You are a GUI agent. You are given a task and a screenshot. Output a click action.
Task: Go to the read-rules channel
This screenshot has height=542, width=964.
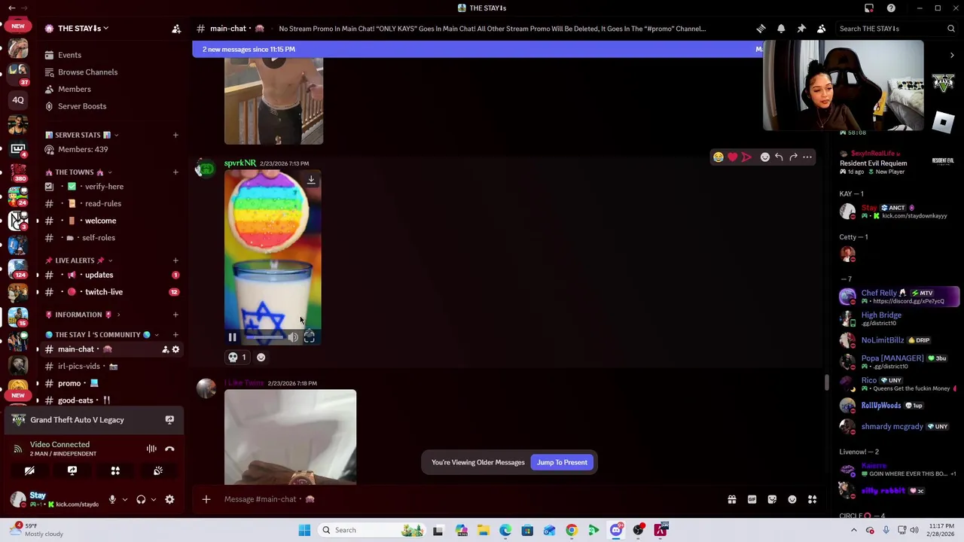pos(103,203)
